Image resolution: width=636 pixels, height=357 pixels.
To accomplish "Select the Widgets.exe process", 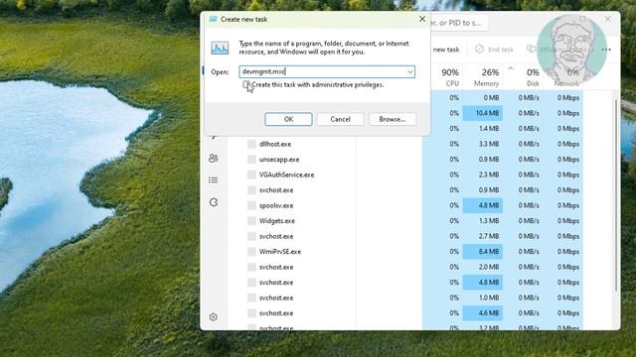I will pos(277,220).
